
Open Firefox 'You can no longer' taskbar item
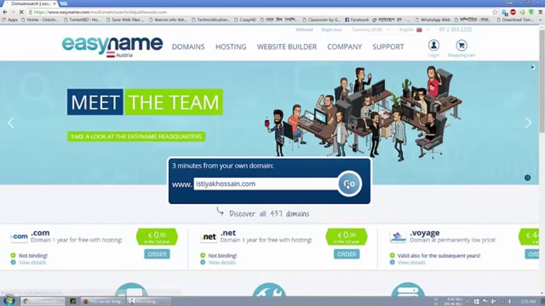(103, 301)
